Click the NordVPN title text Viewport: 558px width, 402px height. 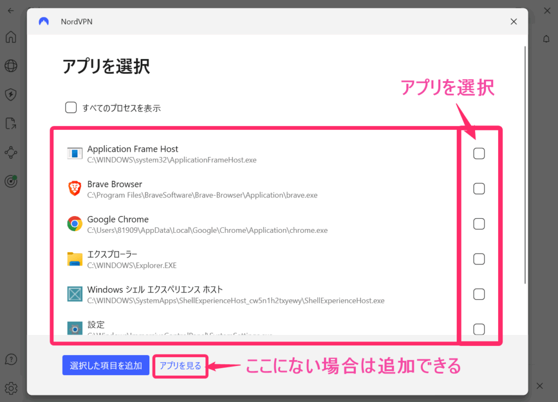point(76,22)
